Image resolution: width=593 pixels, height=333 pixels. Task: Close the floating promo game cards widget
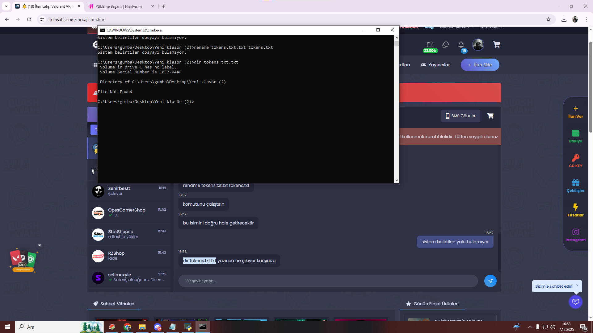click(40, 245)
